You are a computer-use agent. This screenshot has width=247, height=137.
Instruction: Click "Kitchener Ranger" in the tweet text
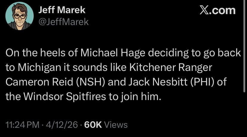[x=171, y=68]
